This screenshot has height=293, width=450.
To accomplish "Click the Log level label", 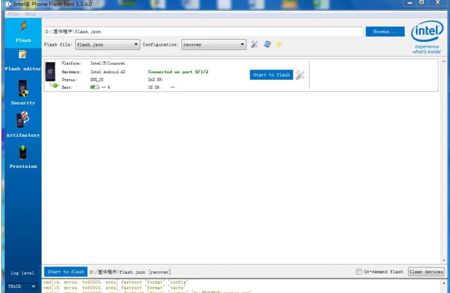I will (x=22, y=273).
